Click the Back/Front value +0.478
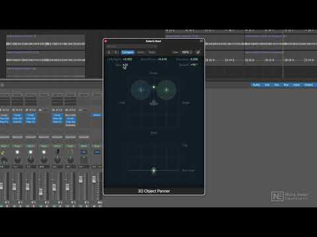Screen dimensions: 317x237 point(162,59)
